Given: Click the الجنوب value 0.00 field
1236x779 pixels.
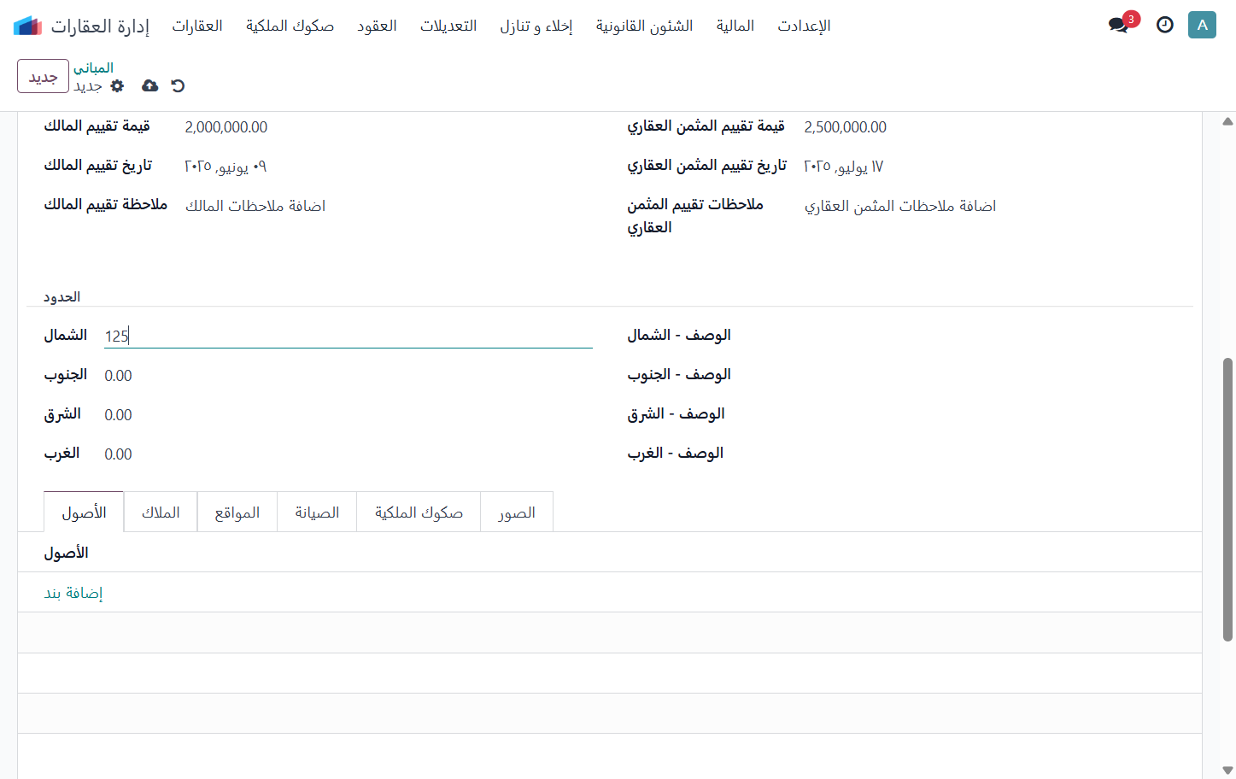Looking at the screenshot, I should tap(349, 376).
